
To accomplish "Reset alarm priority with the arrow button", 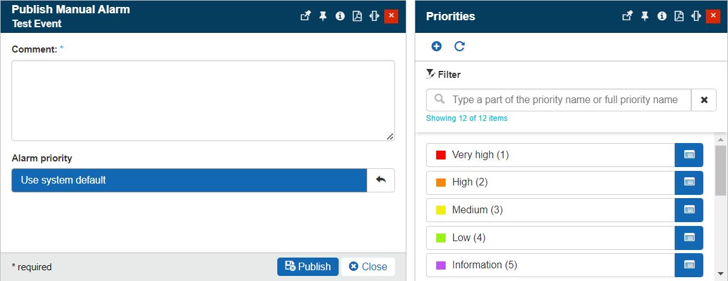I will click(x=380, y=180).
